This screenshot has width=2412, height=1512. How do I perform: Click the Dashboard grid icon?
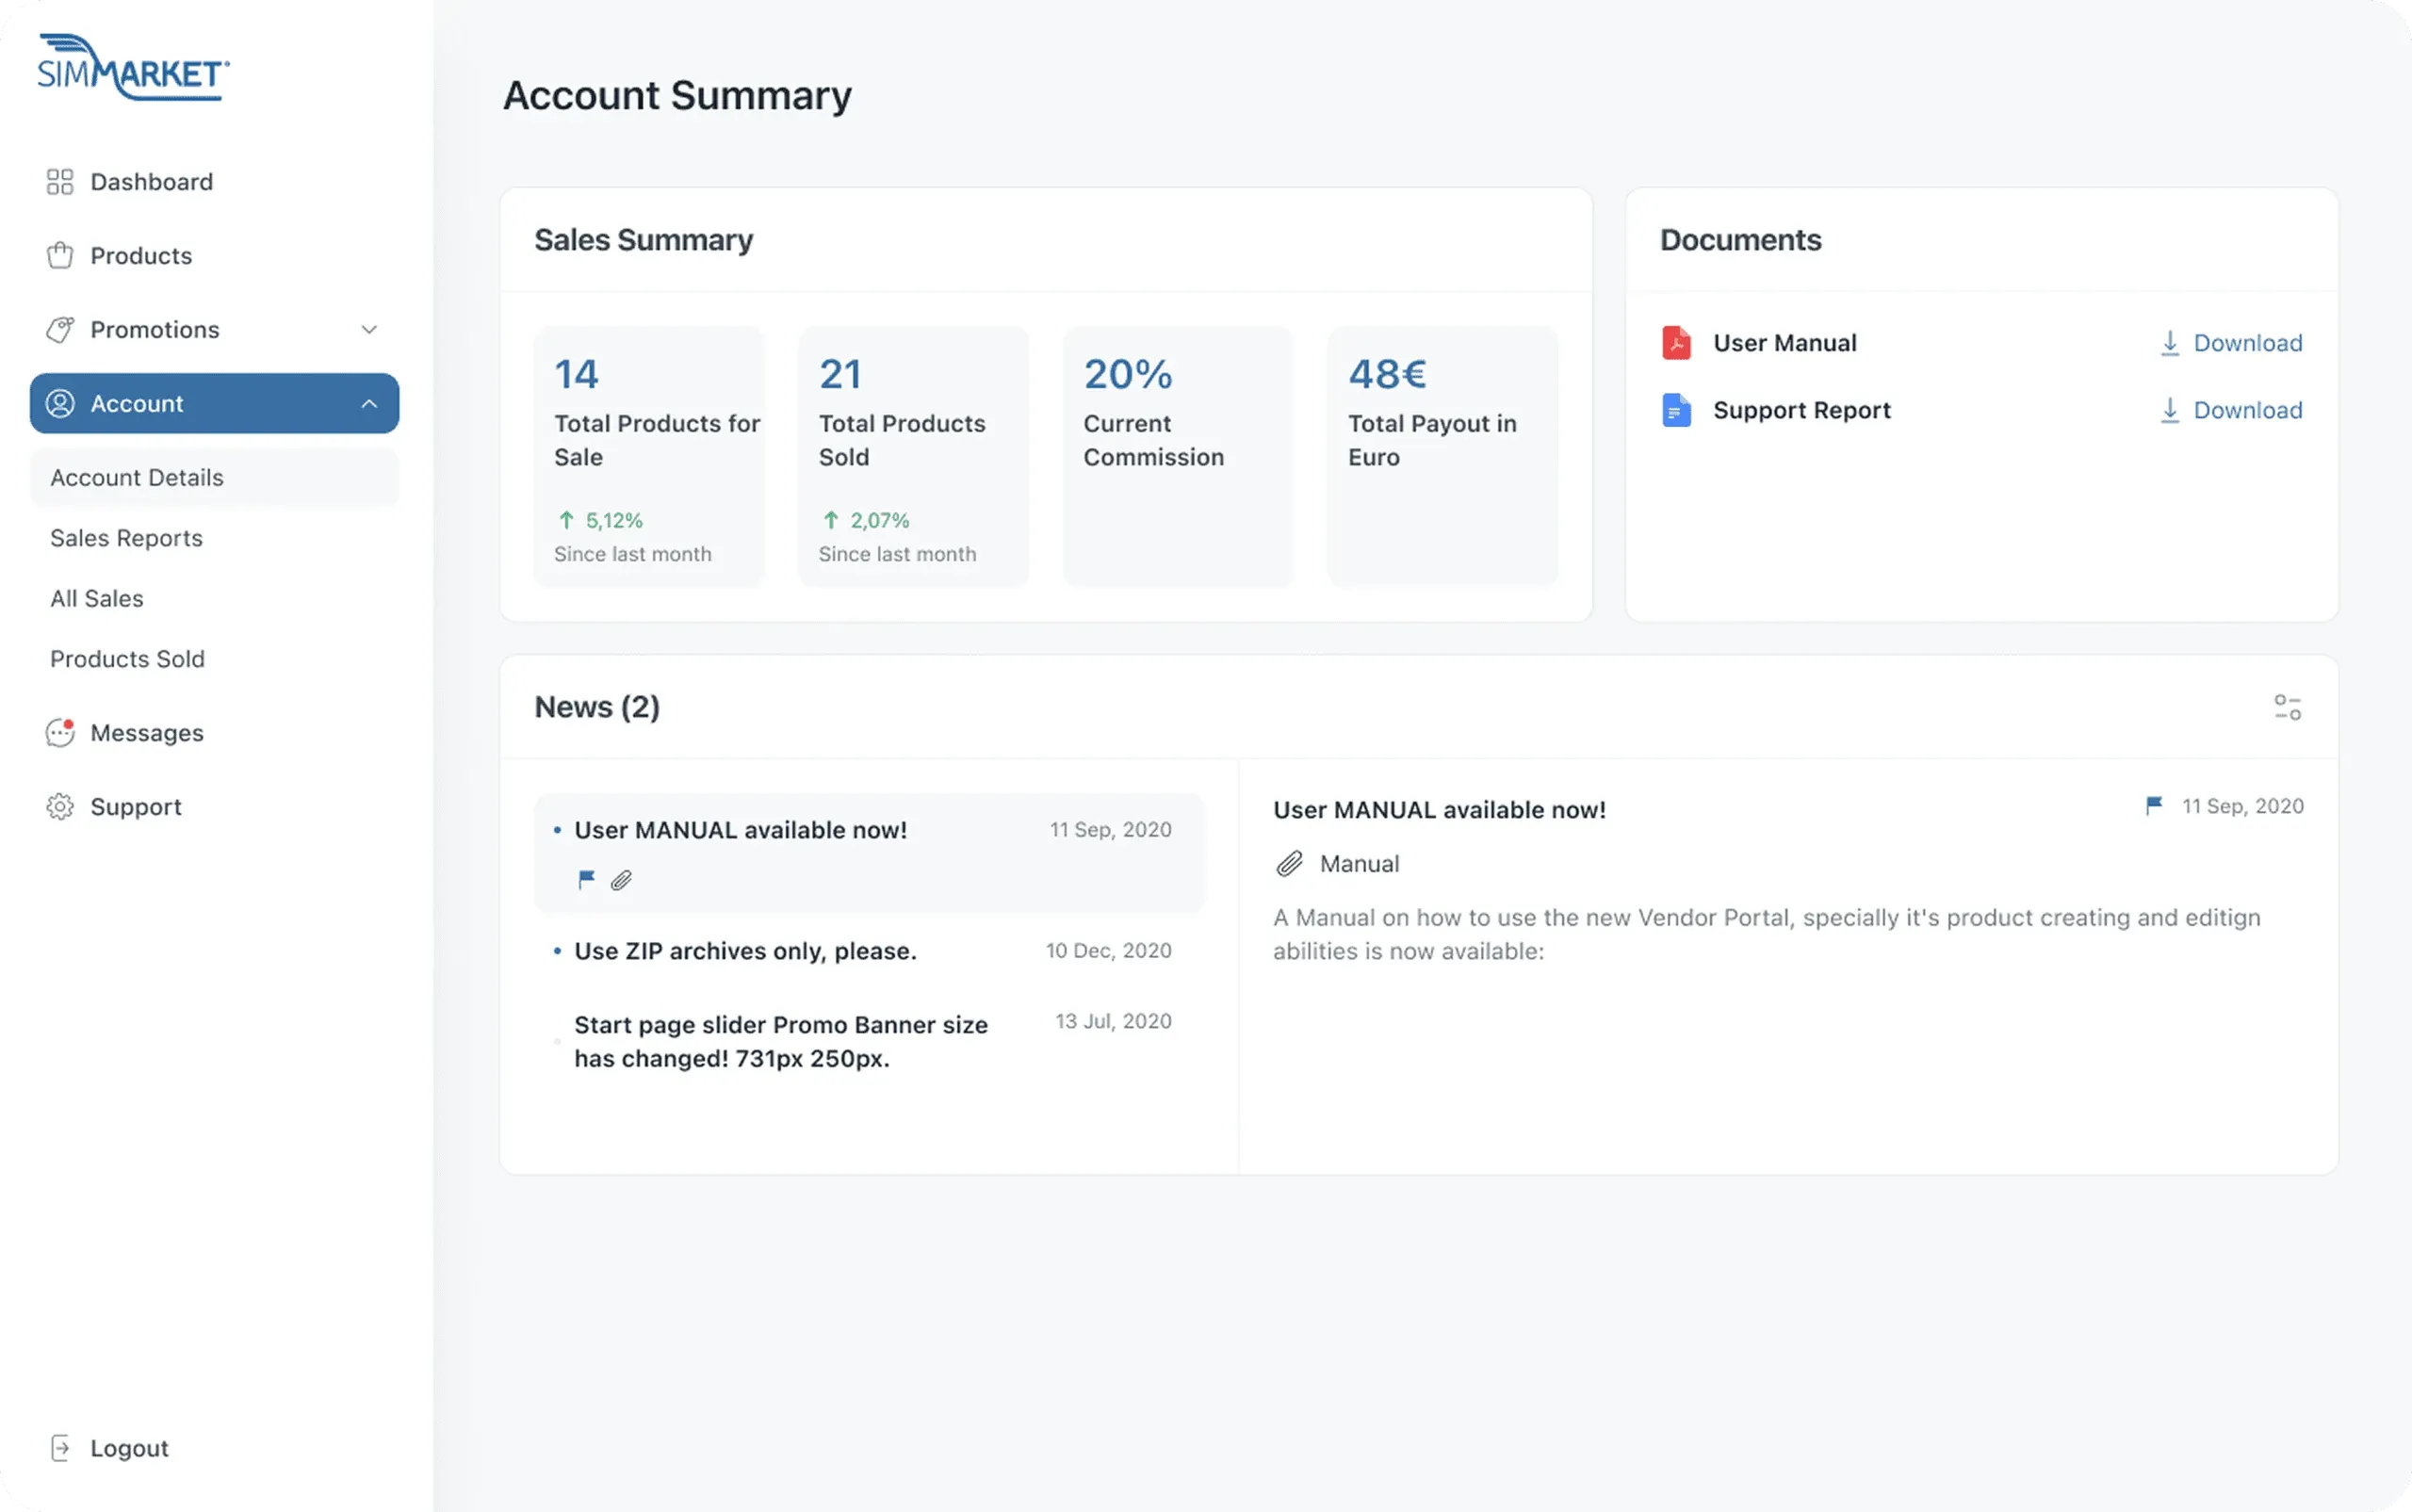60,182
